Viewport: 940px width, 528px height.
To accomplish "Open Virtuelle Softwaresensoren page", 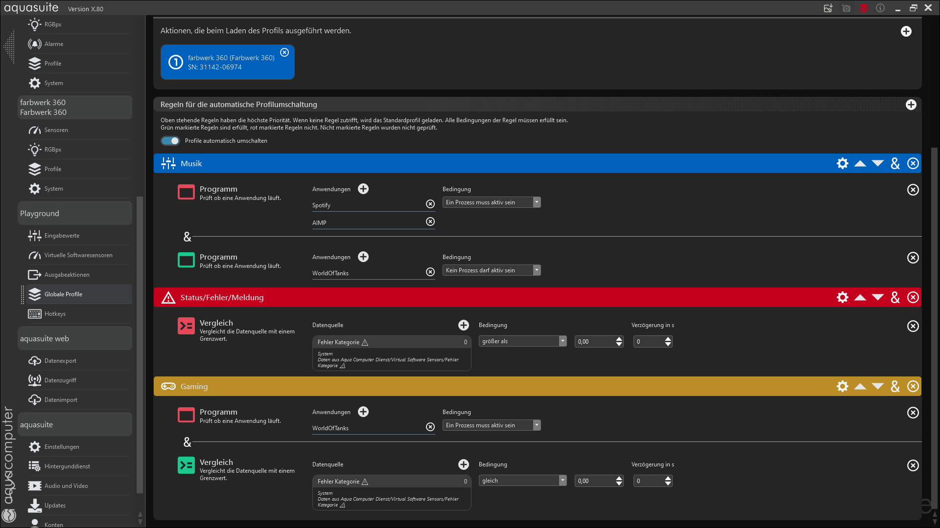I will (78, 255).
